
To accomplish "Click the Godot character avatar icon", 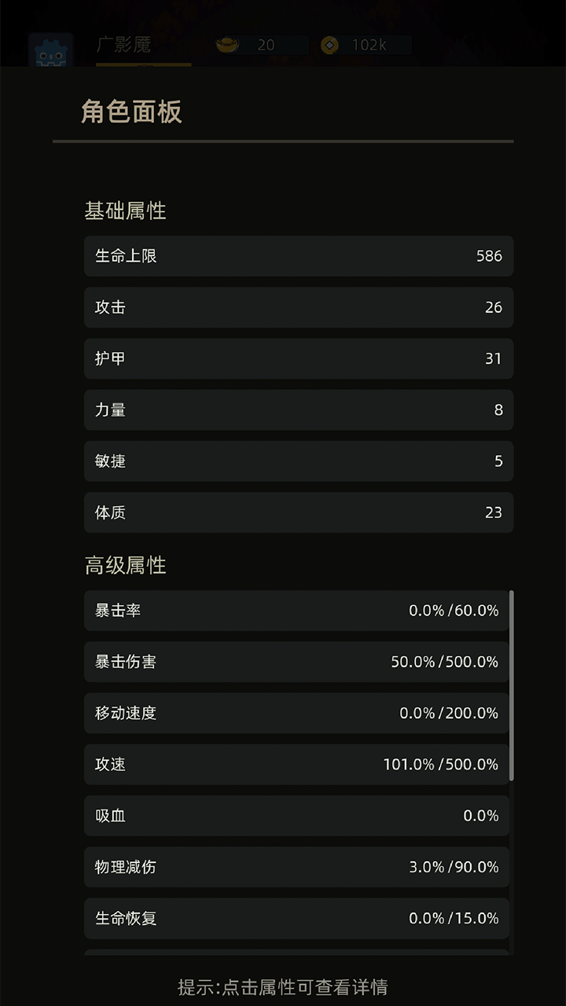I will pos(50,49).
